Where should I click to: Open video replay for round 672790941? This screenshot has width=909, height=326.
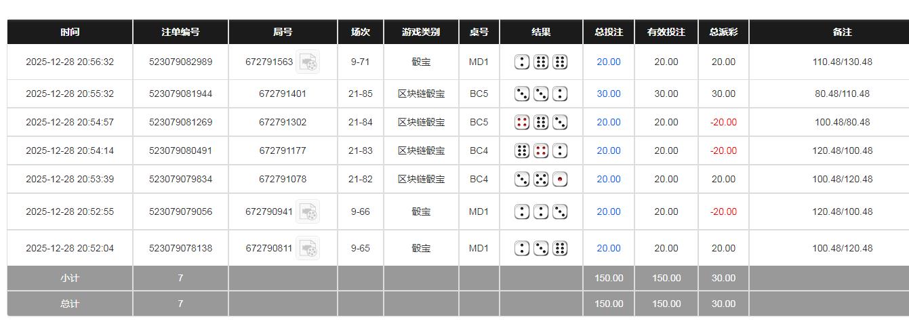pos(308,212)
